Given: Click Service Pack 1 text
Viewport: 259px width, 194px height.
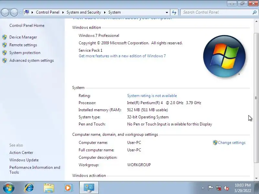Looking at the screenshot, I should point(91,50).
